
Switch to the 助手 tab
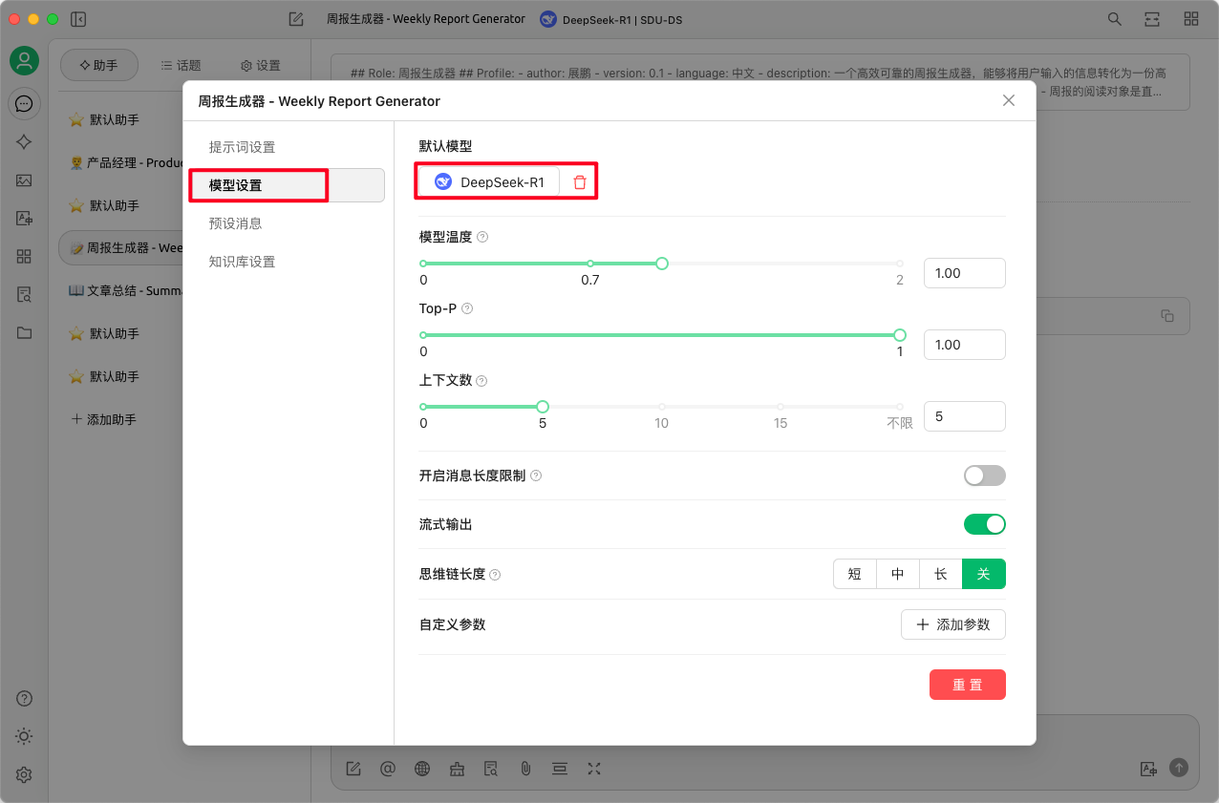point(99,65)
